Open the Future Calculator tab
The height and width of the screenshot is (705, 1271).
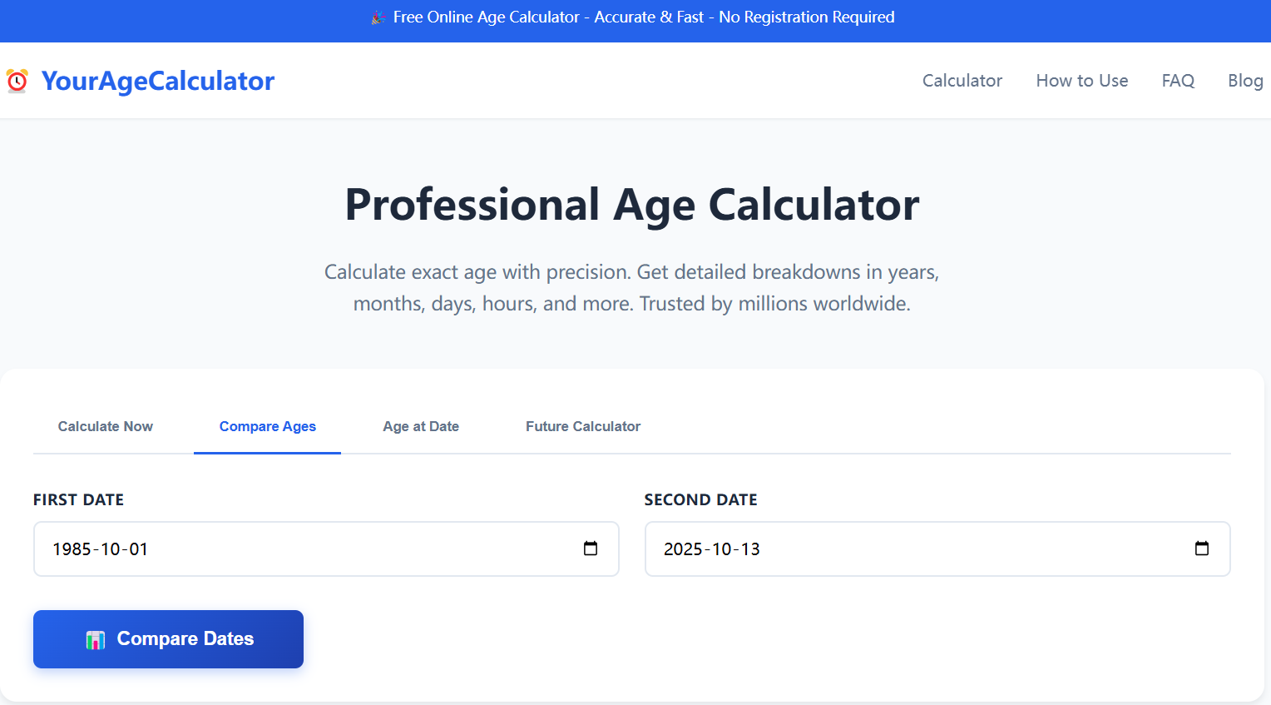click(582, 426)
